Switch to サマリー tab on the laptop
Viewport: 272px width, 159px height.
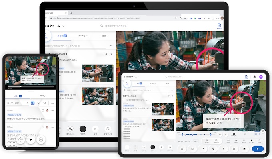tap(83, 36)
